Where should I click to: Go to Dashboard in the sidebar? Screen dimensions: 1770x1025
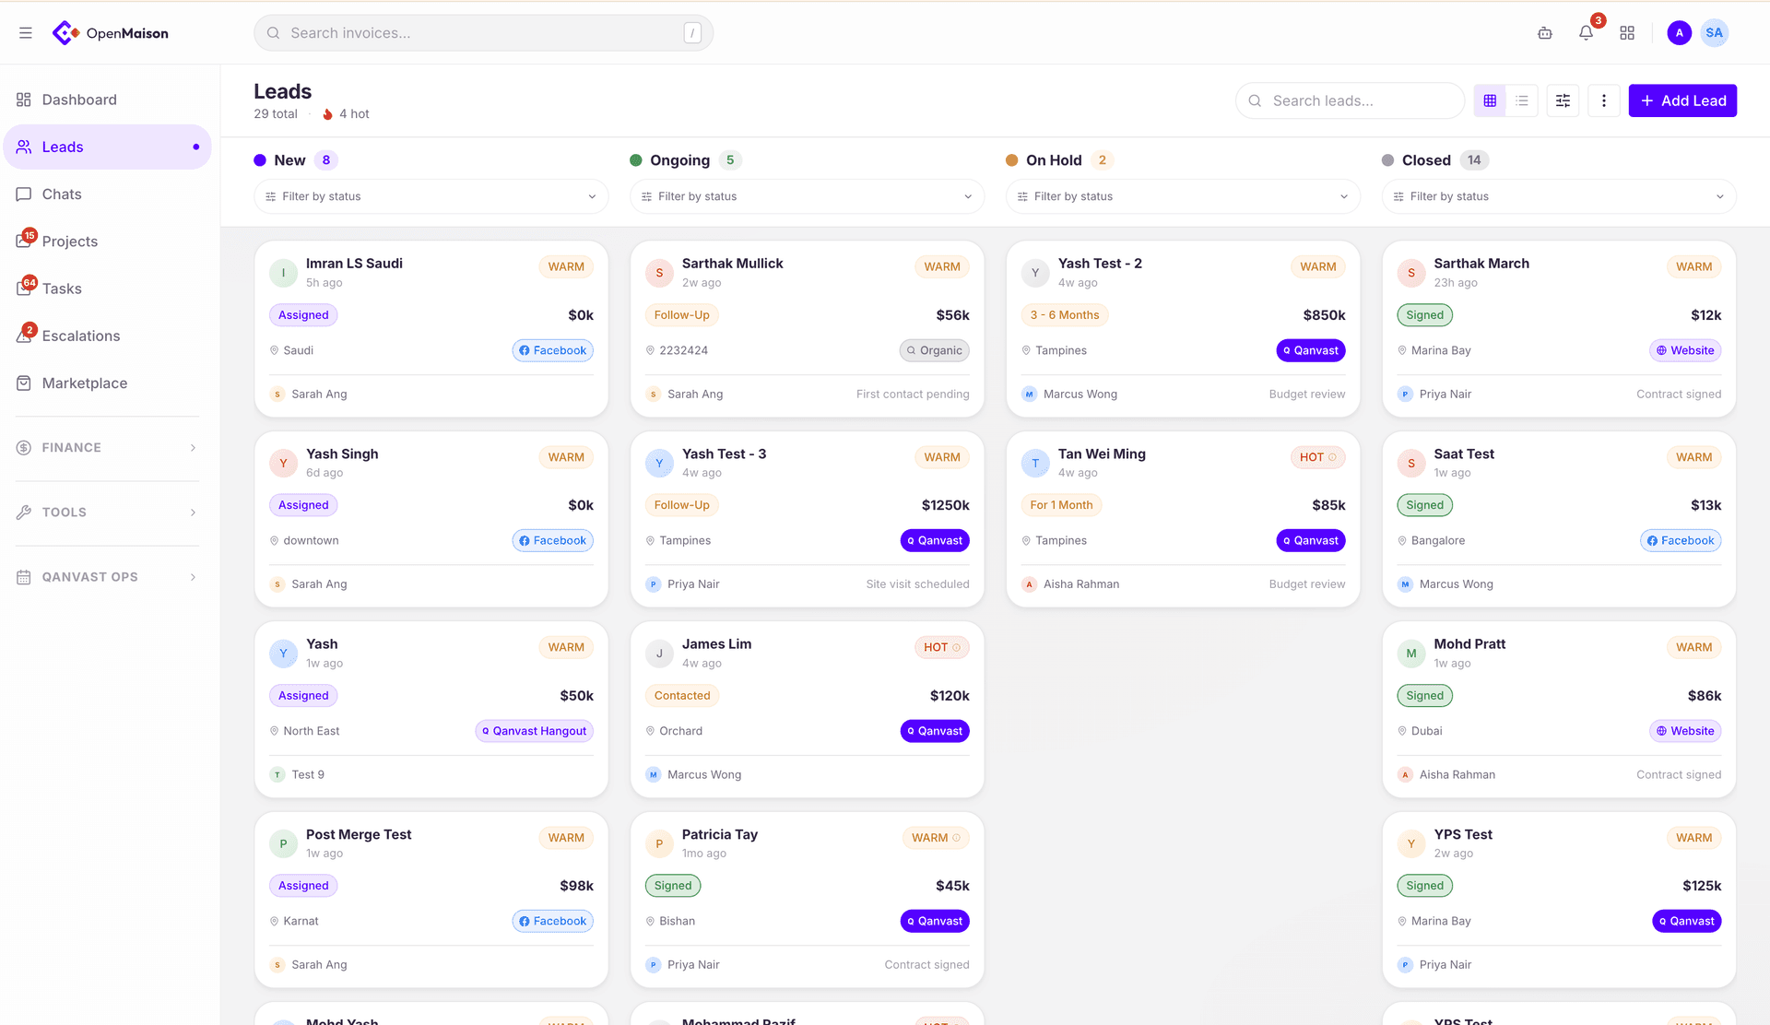coord(79,100)
